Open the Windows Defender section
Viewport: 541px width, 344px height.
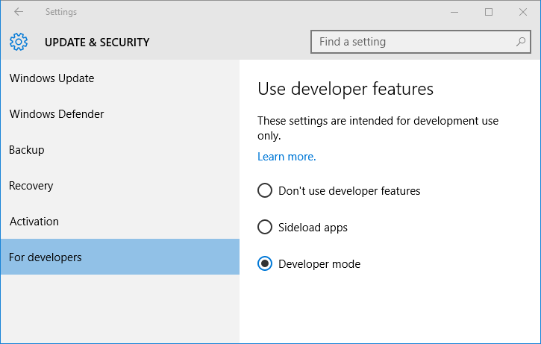click(119, 114)
